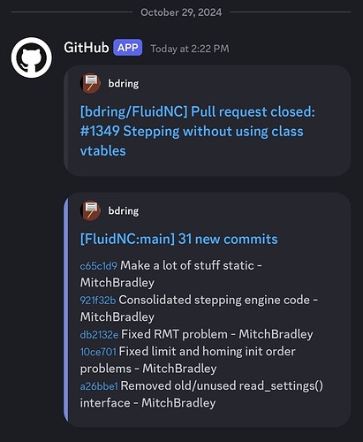Click Consolidated stepping engine code commit text

tap(215, 300)
